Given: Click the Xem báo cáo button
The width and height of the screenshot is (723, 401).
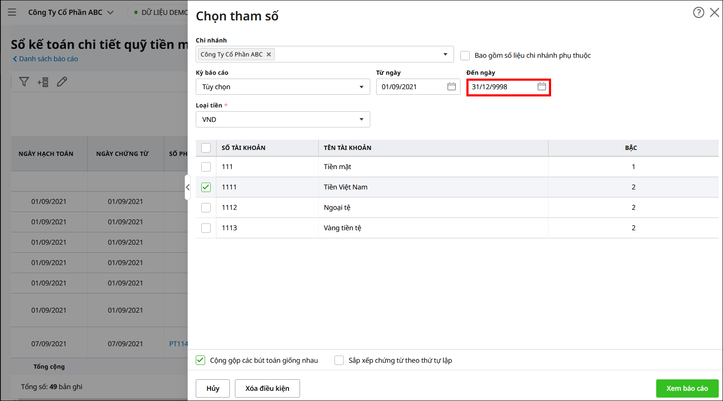Looking at the screenshot, I should 687,388.
